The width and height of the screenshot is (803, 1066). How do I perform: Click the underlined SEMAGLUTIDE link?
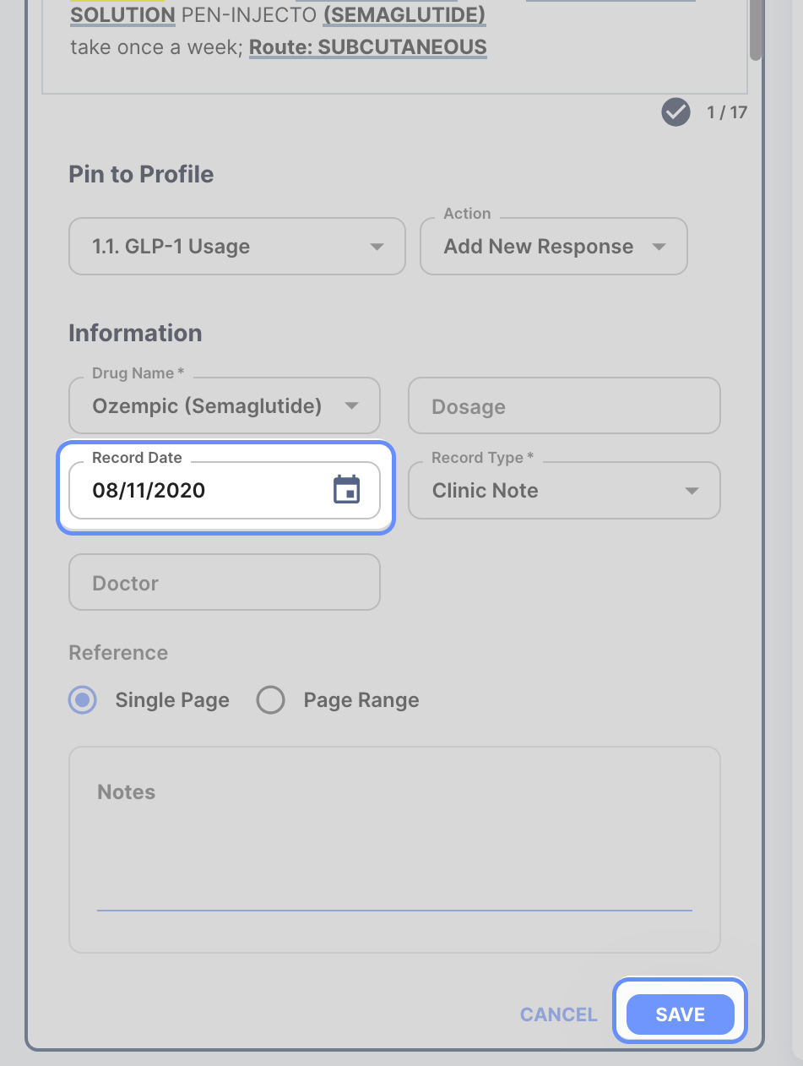click(404, 15)
